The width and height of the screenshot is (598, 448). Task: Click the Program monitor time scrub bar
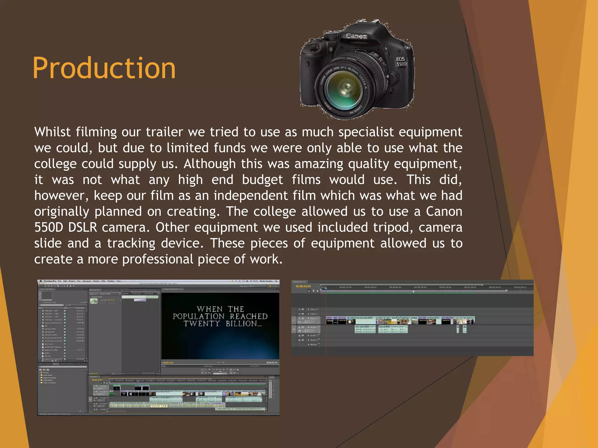(x=220, y=366)
